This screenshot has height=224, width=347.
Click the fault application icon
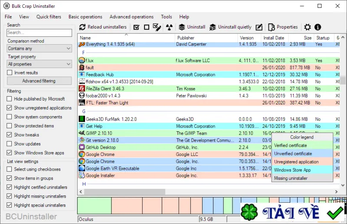[x=82, y=68]
